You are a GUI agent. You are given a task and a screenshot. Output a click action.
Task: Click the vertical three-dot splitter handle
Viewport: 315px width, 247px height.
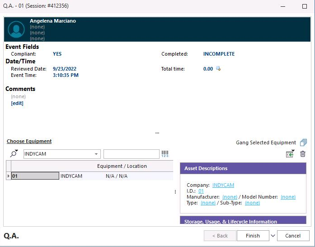click(x=175, y=192)
